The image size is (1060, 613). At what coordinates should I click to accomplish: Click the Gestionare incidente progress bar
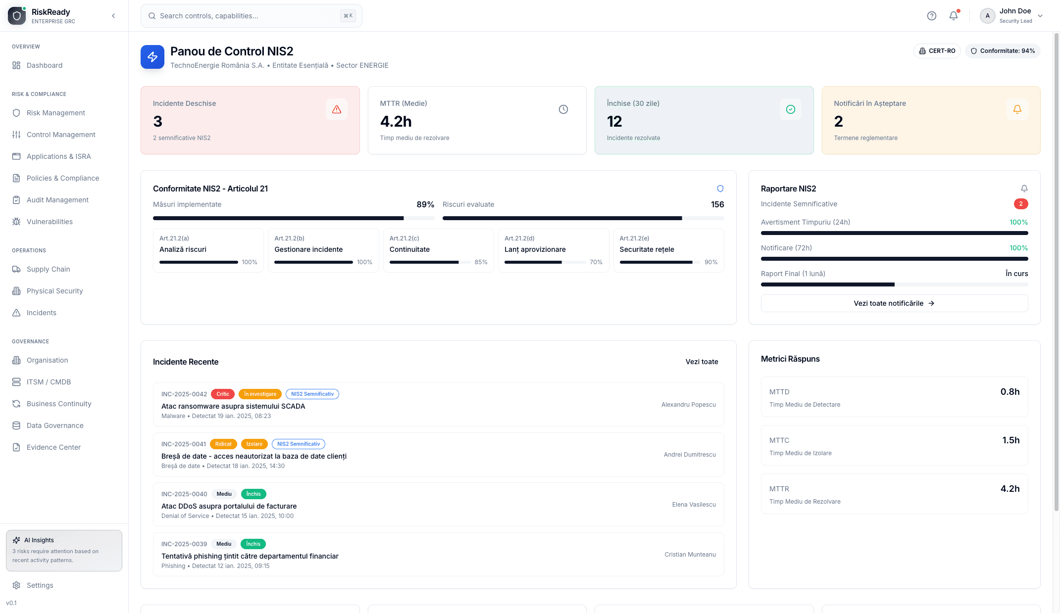(x=313, y=262)
